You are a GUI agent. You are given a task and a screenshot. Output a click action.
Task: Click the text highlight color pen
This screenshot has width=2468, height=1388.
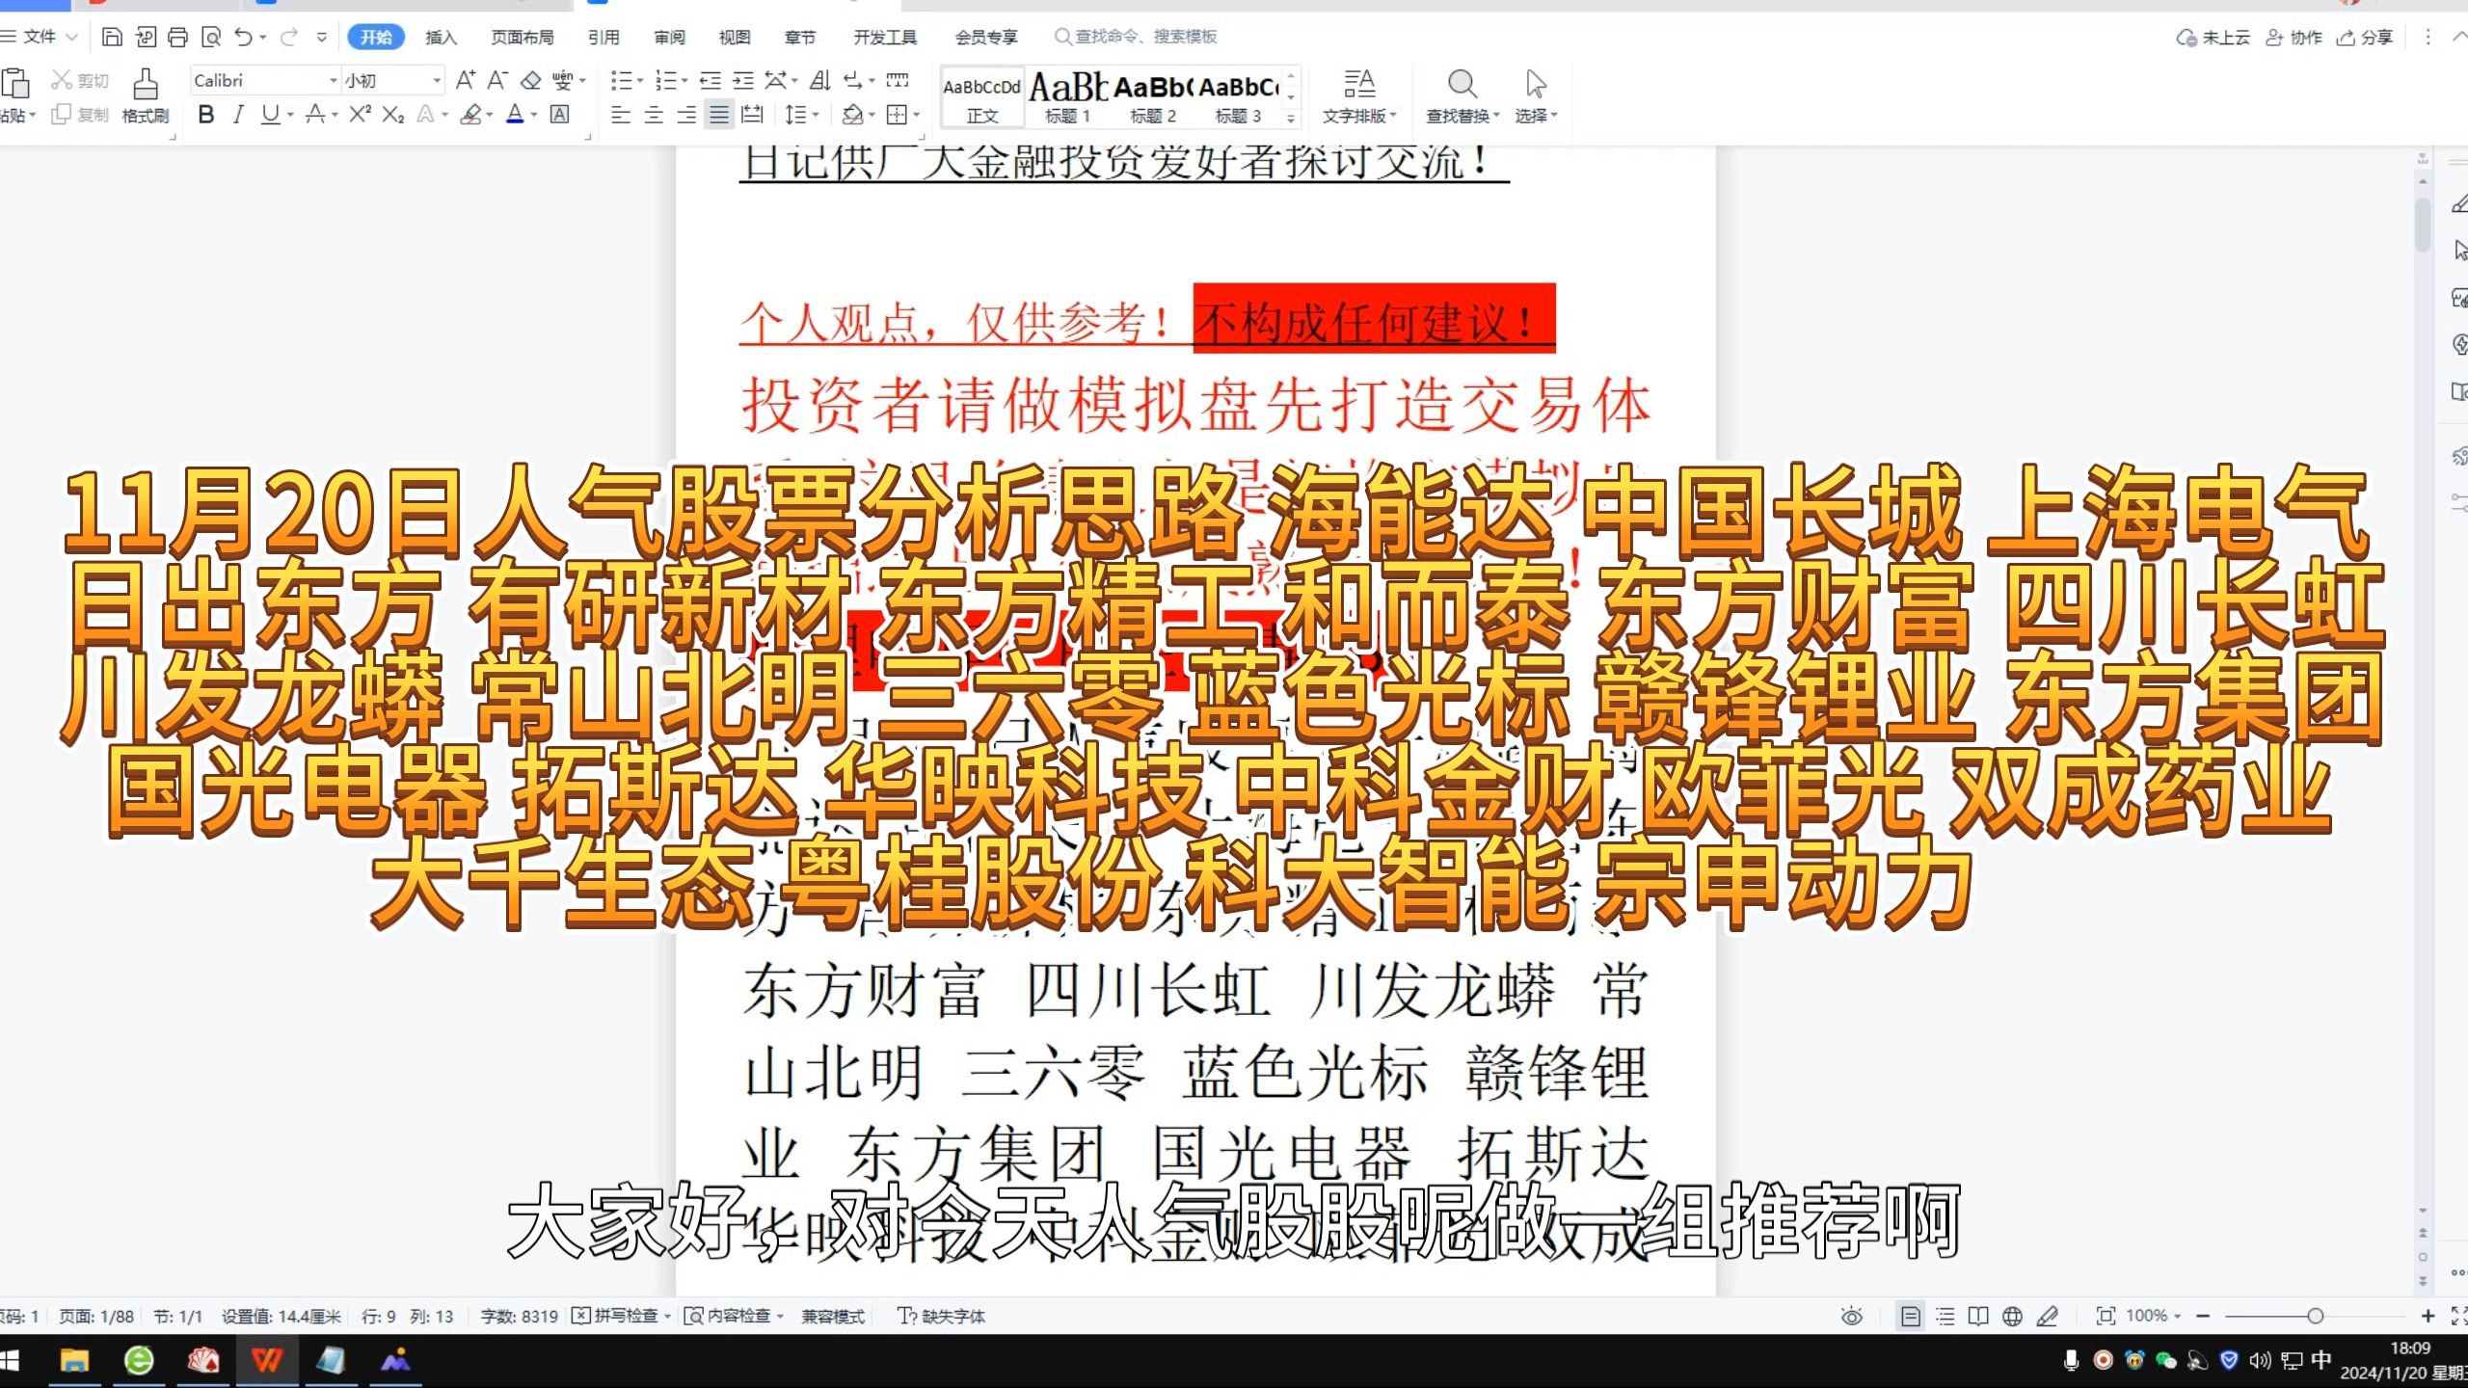[x=470, y=115]
